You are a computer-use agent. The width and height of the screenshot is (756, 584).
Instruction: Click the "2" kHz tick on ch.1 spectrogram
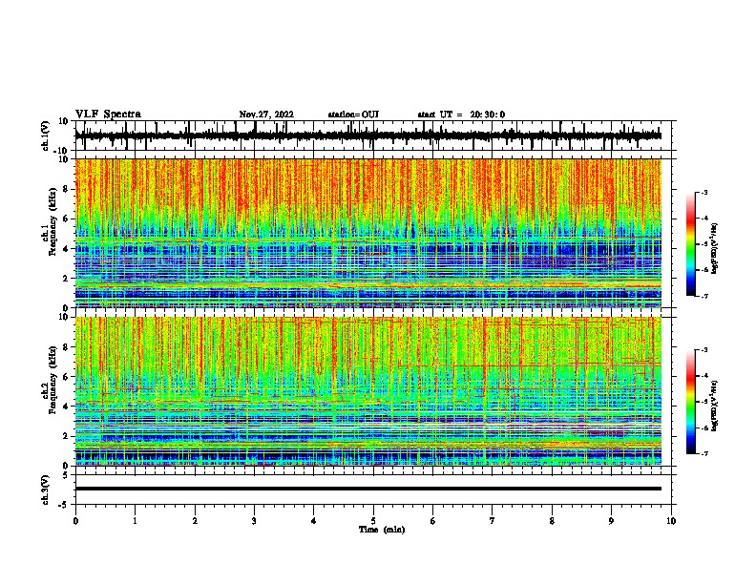pyautogui.click(x=67, y=278)
